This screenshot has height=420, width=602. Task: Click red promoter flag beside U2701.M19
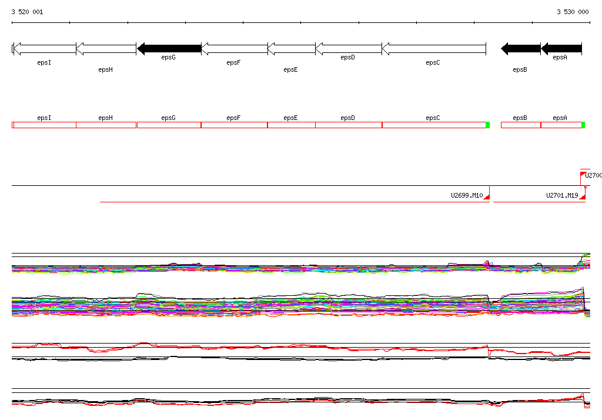[x=583, y=196]
